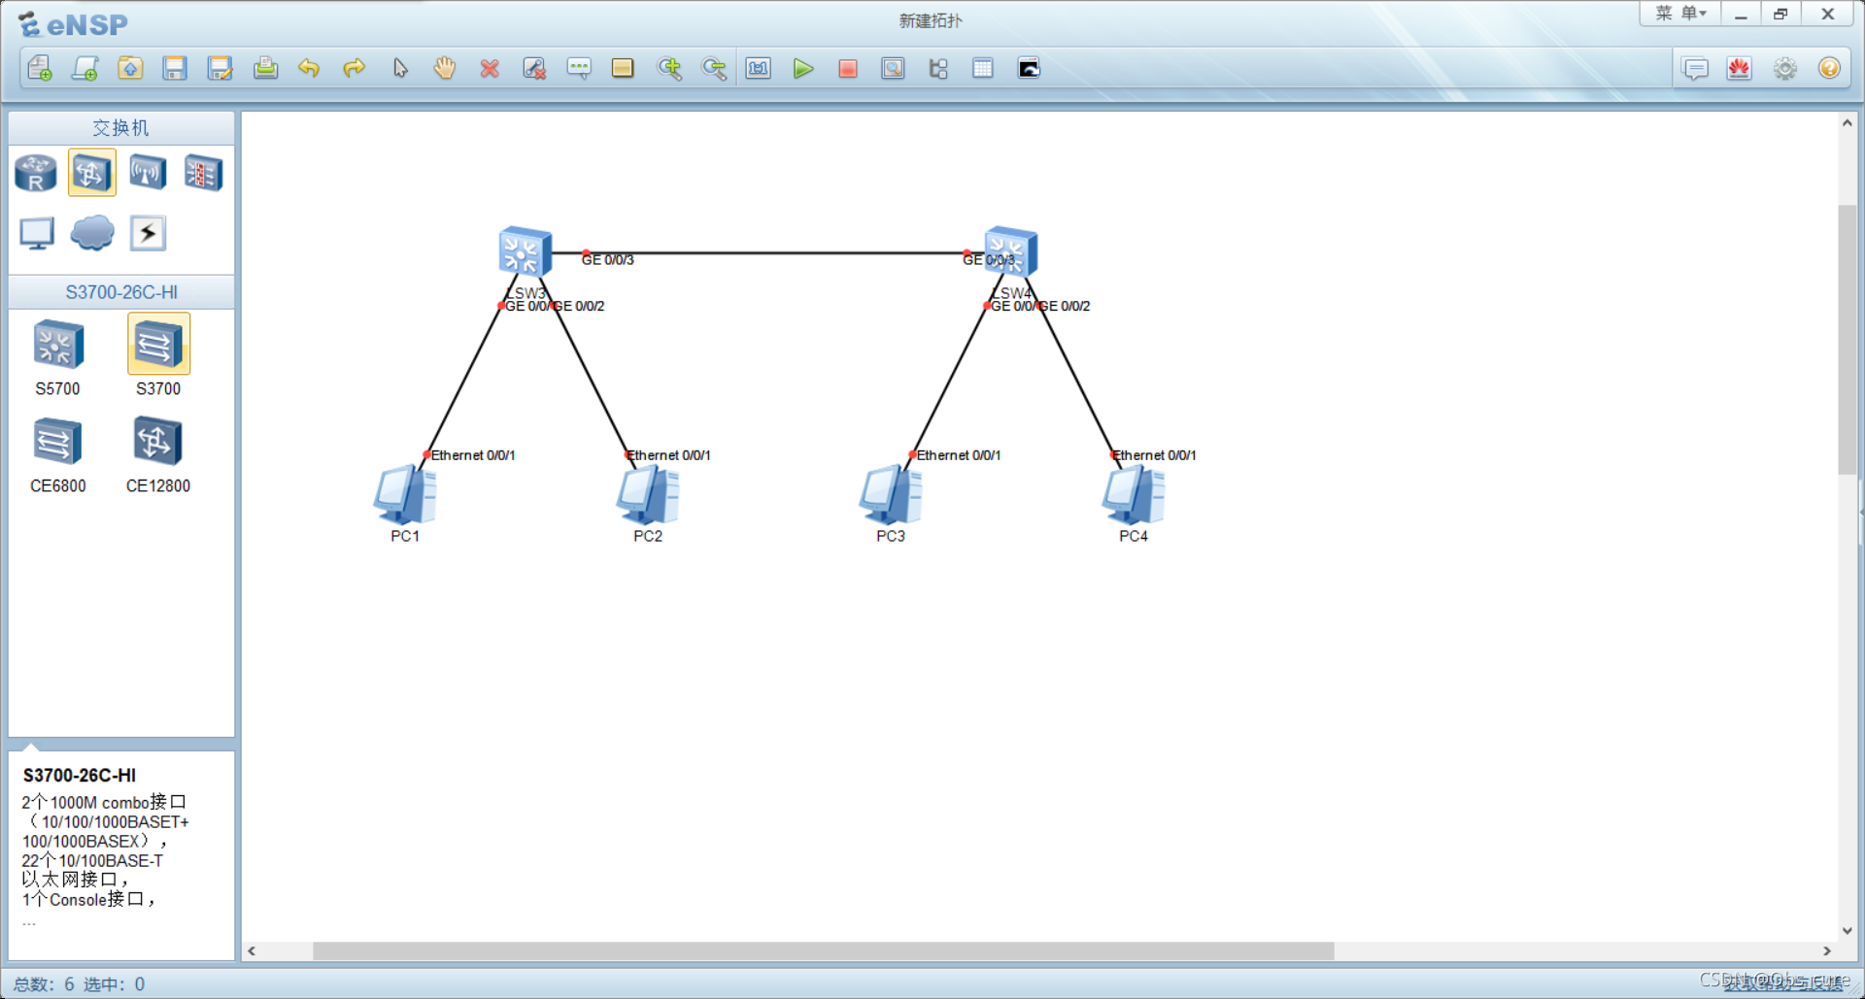Select the connection cable category
Image resolution: width=1865 pixels, height=999 pixels.
(148, 233)
